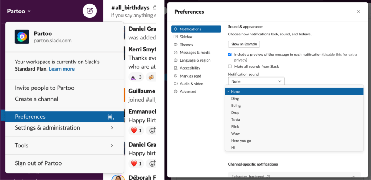This screenshot has width=371, height=180.
Task: Expand the Settings & administration submenu
Action: coord(64,128)
